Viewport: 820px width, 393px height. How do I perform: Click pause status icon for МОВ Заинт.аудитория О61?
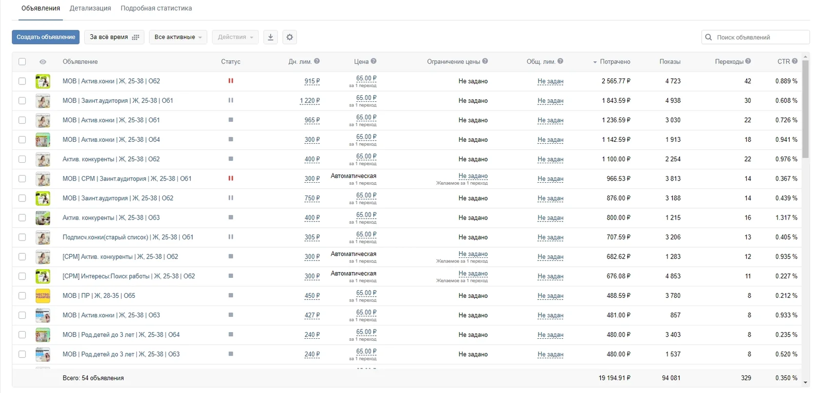(x=231, y=100)
